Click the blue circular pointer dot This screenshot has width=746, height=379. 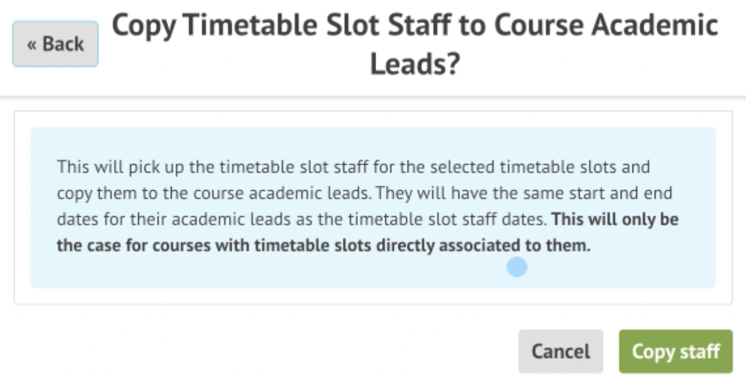tap(517, 266)
